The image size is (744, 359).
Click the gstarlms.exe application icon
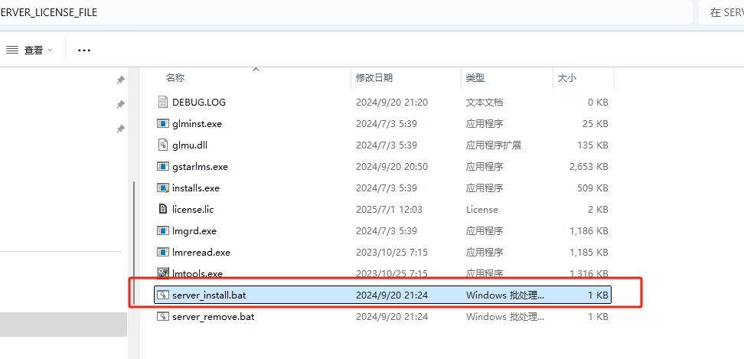[163, 166]
